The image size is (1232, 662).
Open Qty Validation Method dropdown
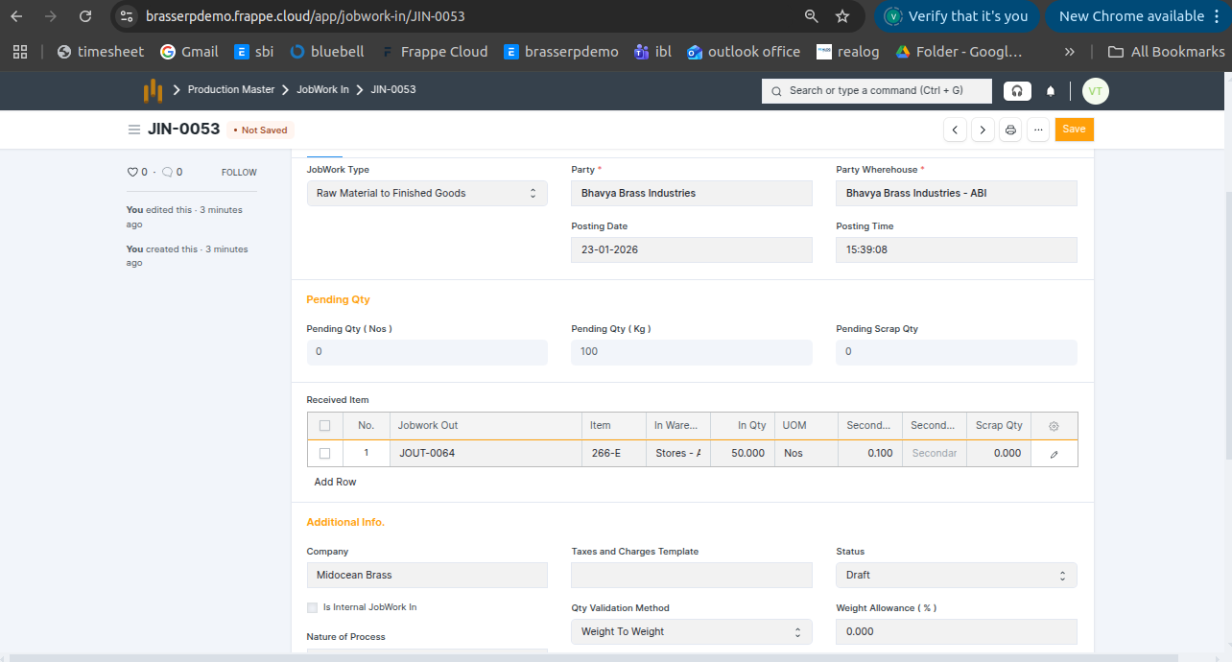pos(691,631)
